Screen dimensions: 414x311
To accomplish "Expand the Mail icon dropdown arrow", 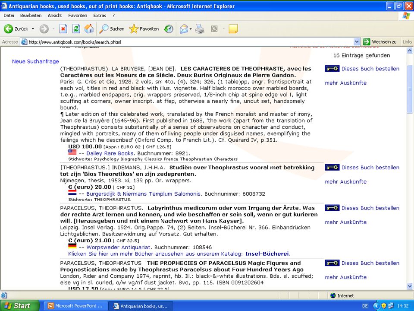I will click(191, 29).
